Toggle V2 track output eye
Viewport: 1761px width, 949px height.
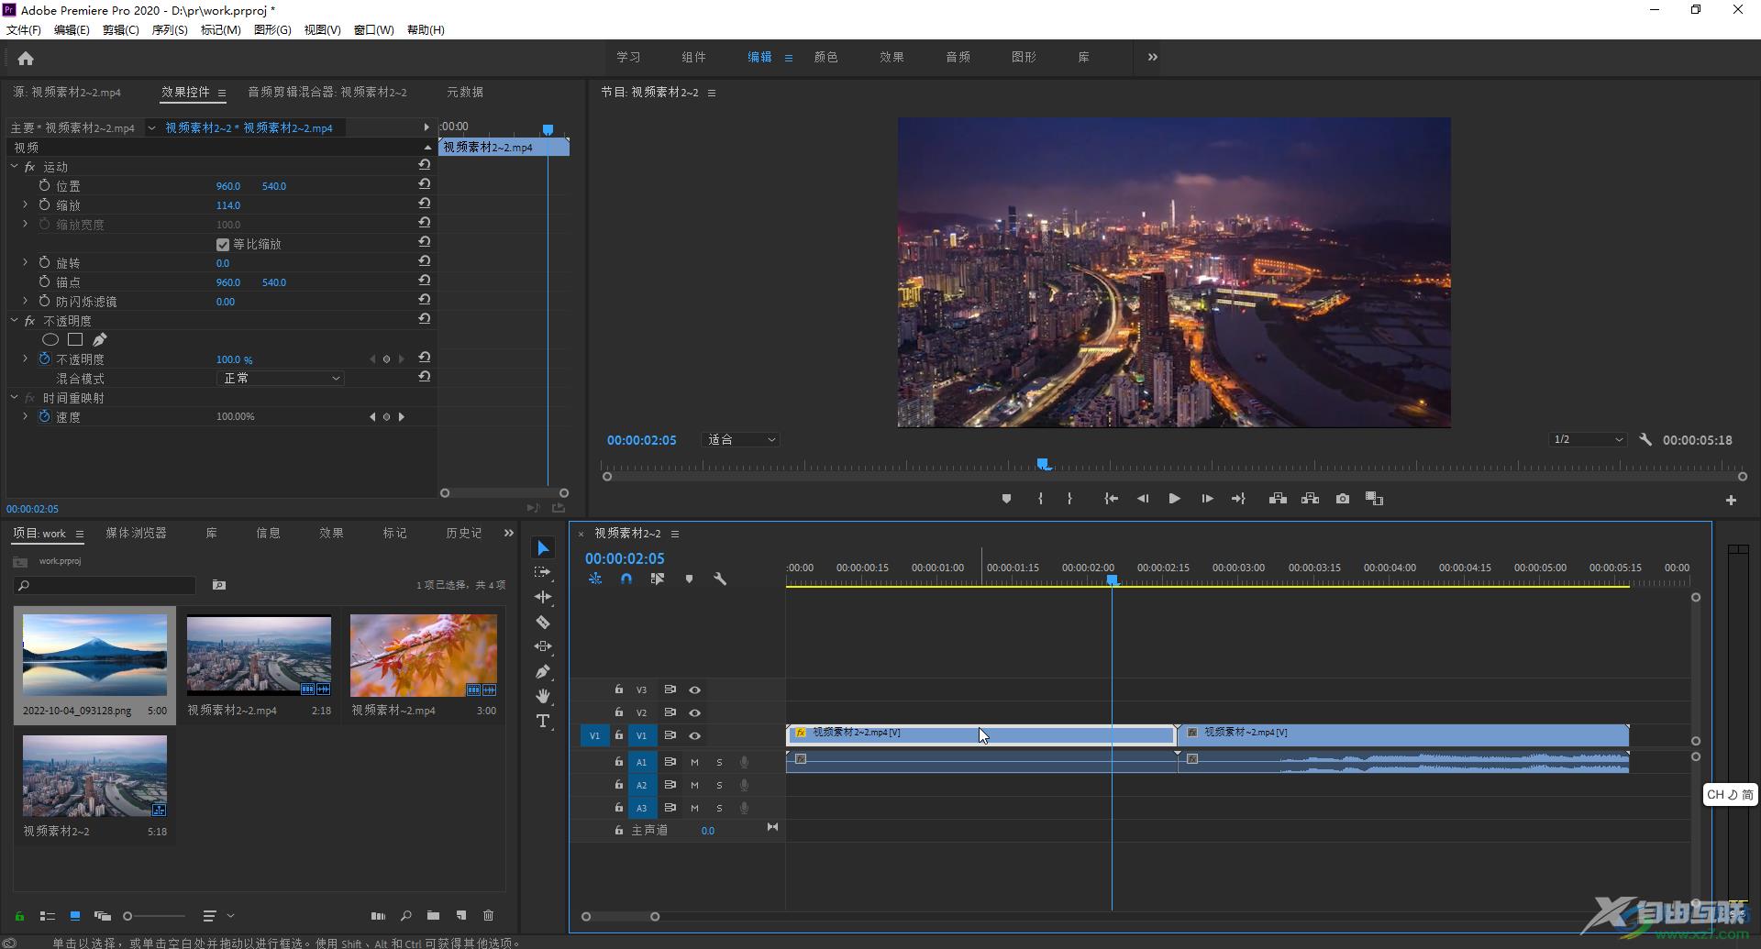pos(694,712)
